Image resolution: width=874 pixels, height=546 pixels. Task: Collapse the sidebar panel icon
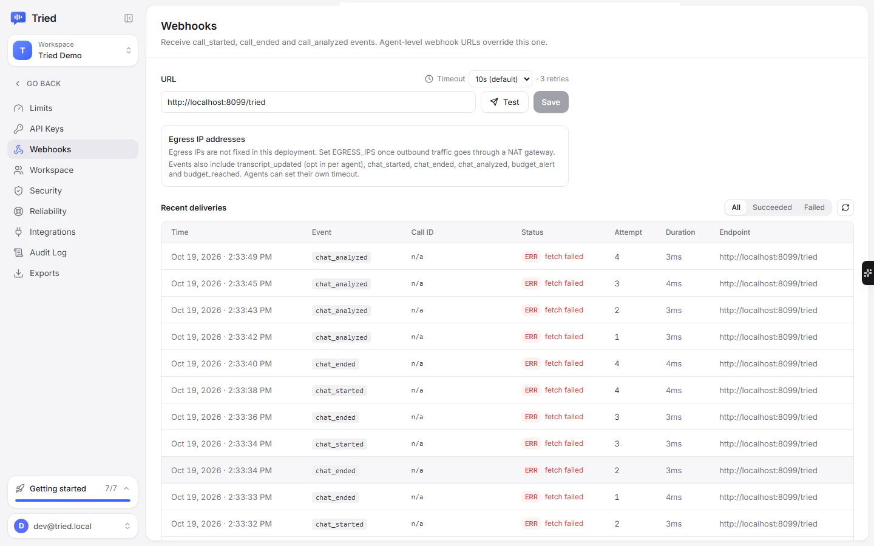coord(129,18)
